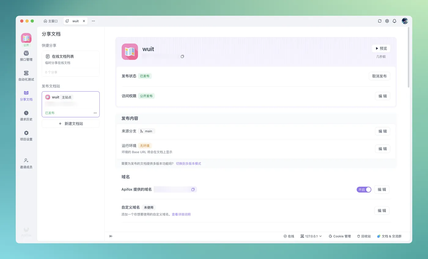
Task: Click the user avatar in title bar
Action: coord(405,21)
